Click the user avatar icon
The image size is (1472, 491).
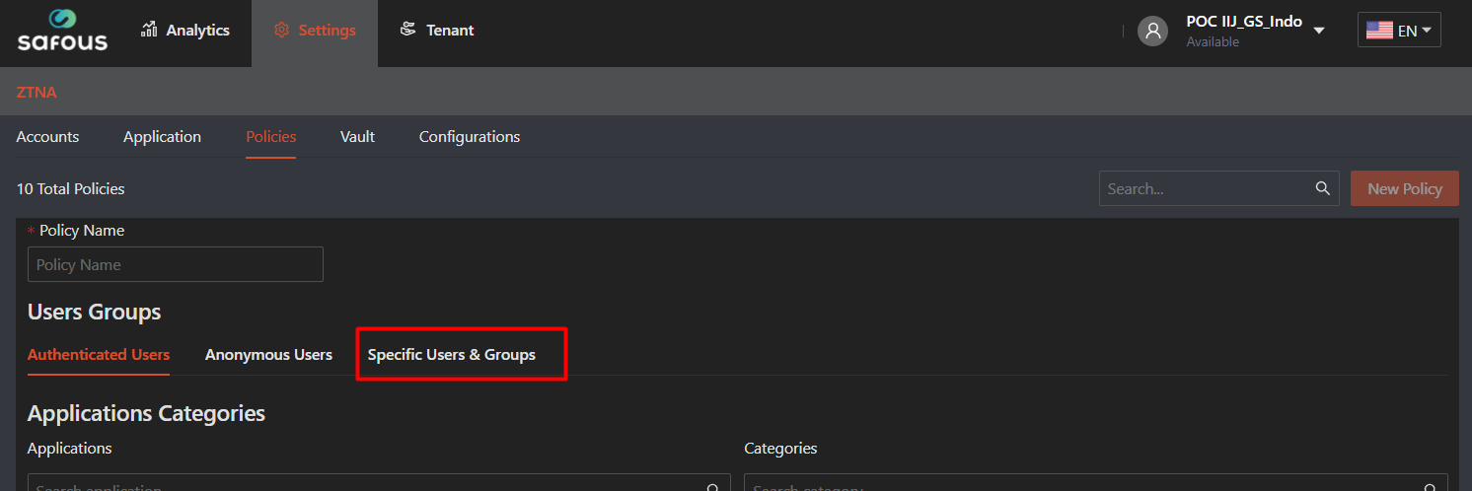point(1152,31)
